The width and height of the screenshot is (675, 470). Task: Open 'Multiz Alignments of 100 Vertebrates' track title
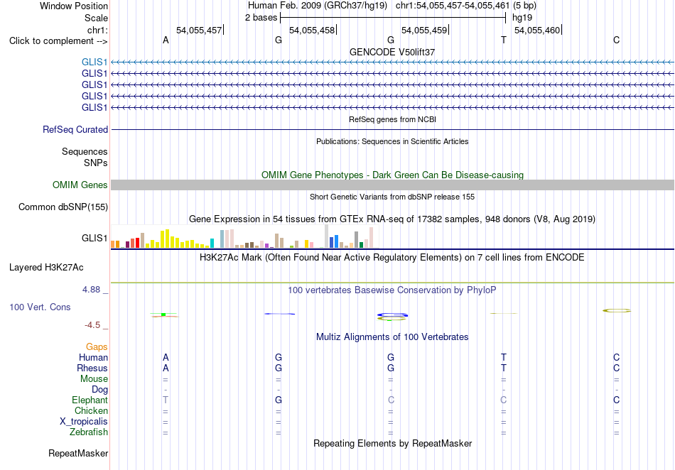(392, 337)
